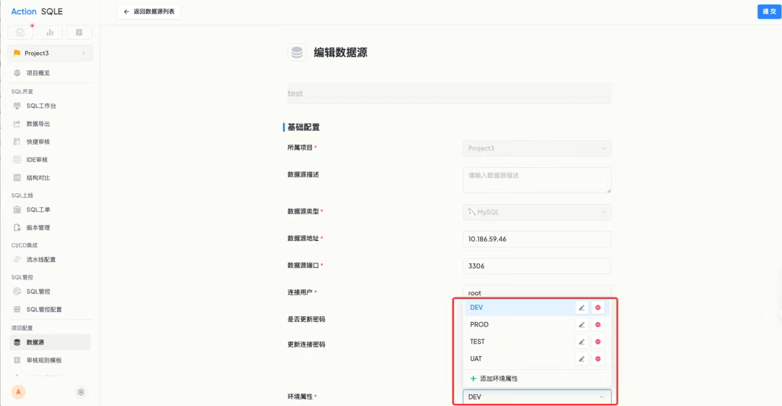This screenshot has width=782, height=406.
Task: Edit the DEV environment attribute
Action: (x=581, y=308)
